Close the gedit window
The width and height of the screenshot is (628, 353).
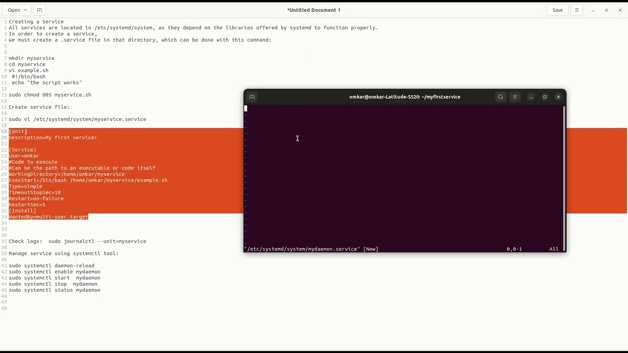(x=620, y=10)
